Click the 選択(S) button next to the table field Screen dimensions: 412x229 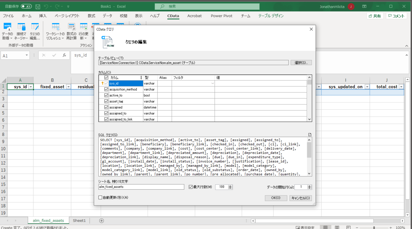pos(301,62)
